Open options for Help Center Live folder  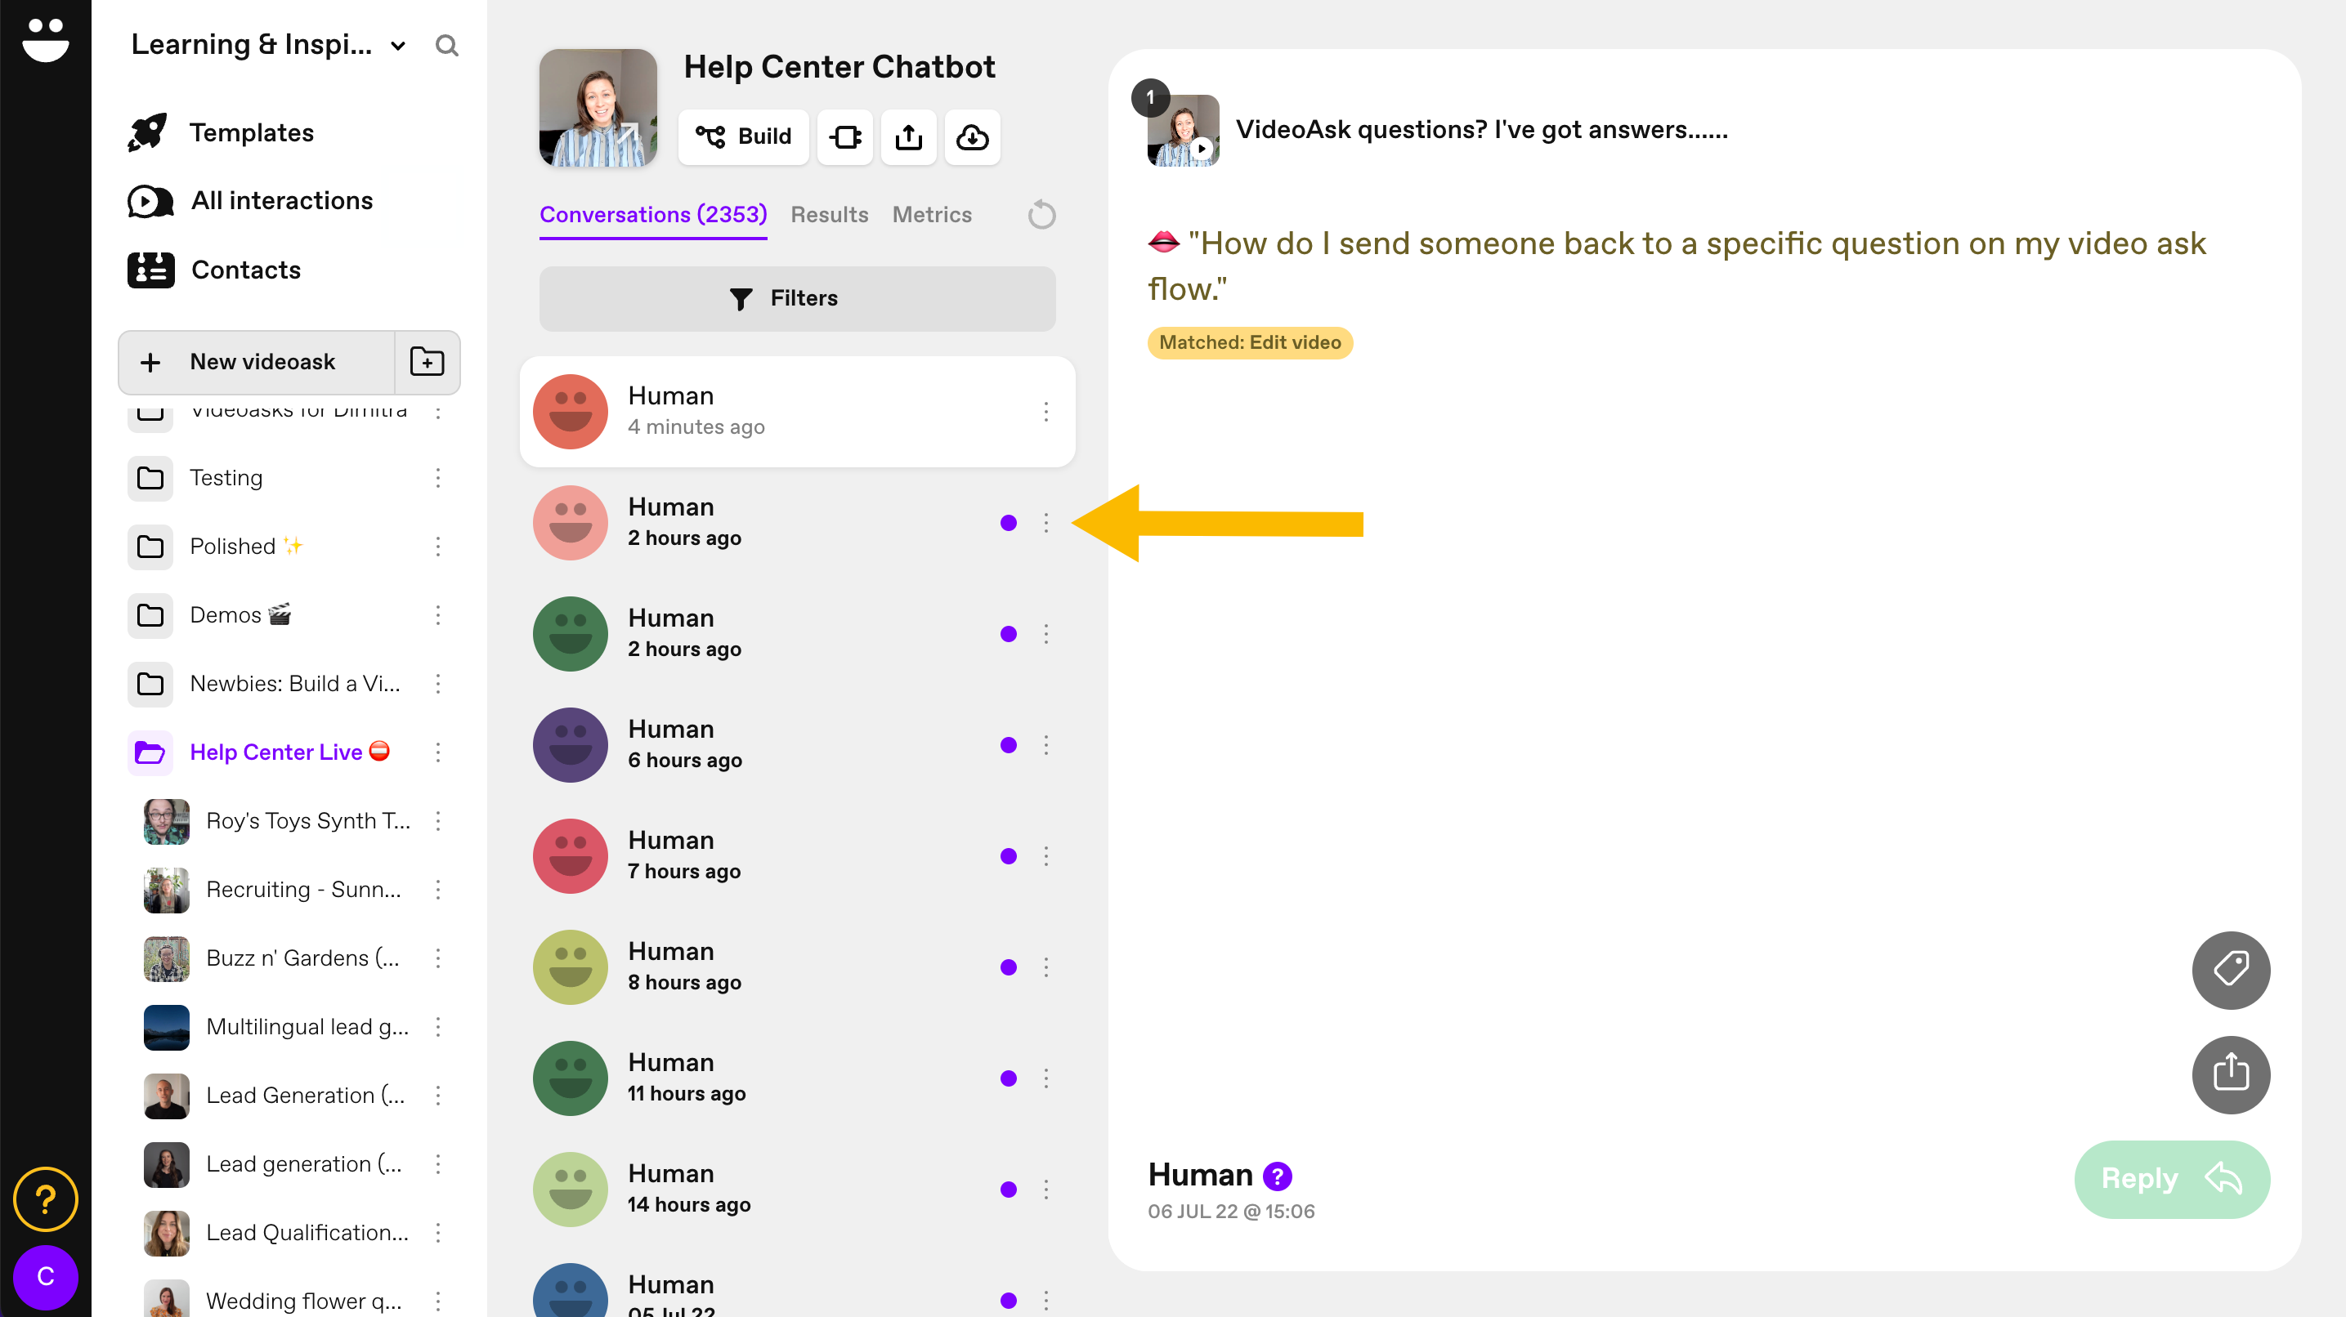[x=438, y=752]
